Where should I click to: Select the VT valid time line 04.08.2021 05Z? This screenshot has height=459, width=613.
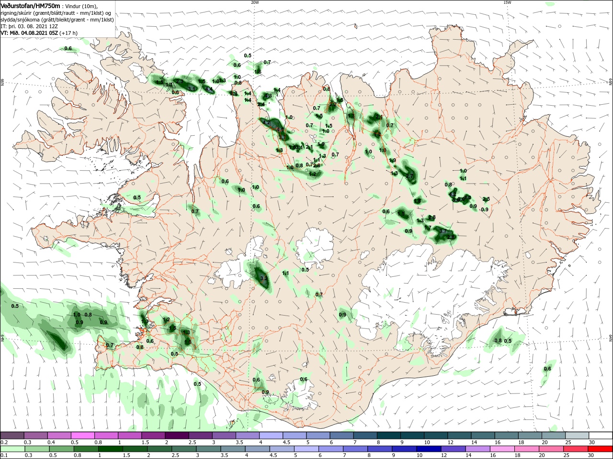point(39,33)
